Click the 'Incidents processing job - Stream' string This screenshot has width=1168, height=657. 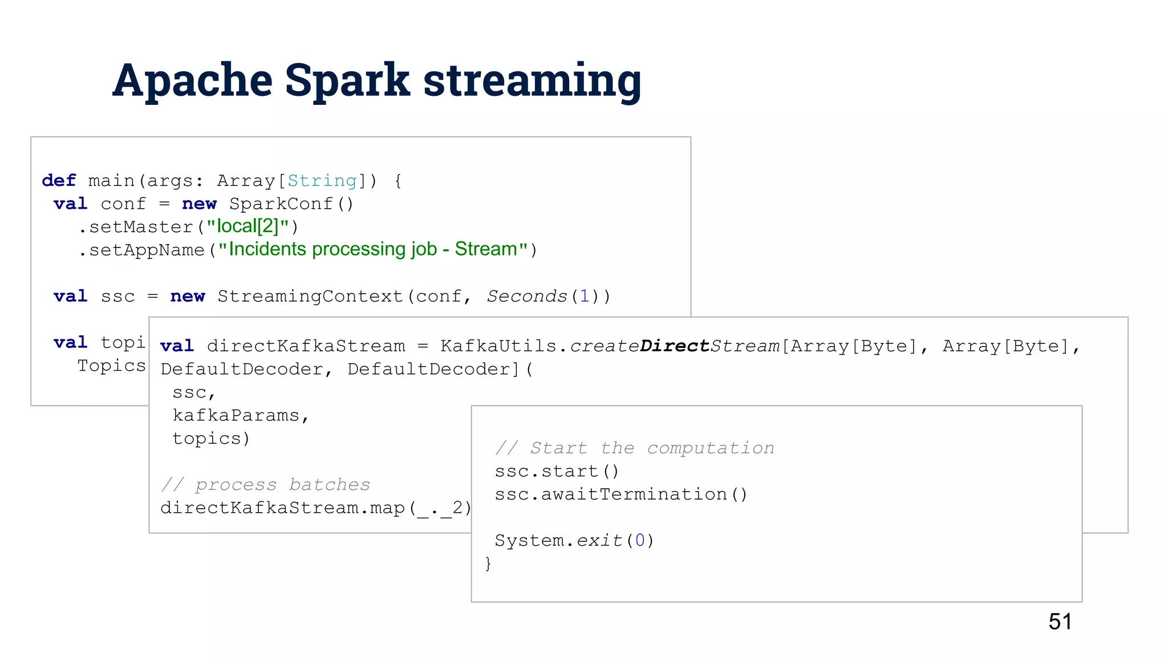click(x=372, y=249)
